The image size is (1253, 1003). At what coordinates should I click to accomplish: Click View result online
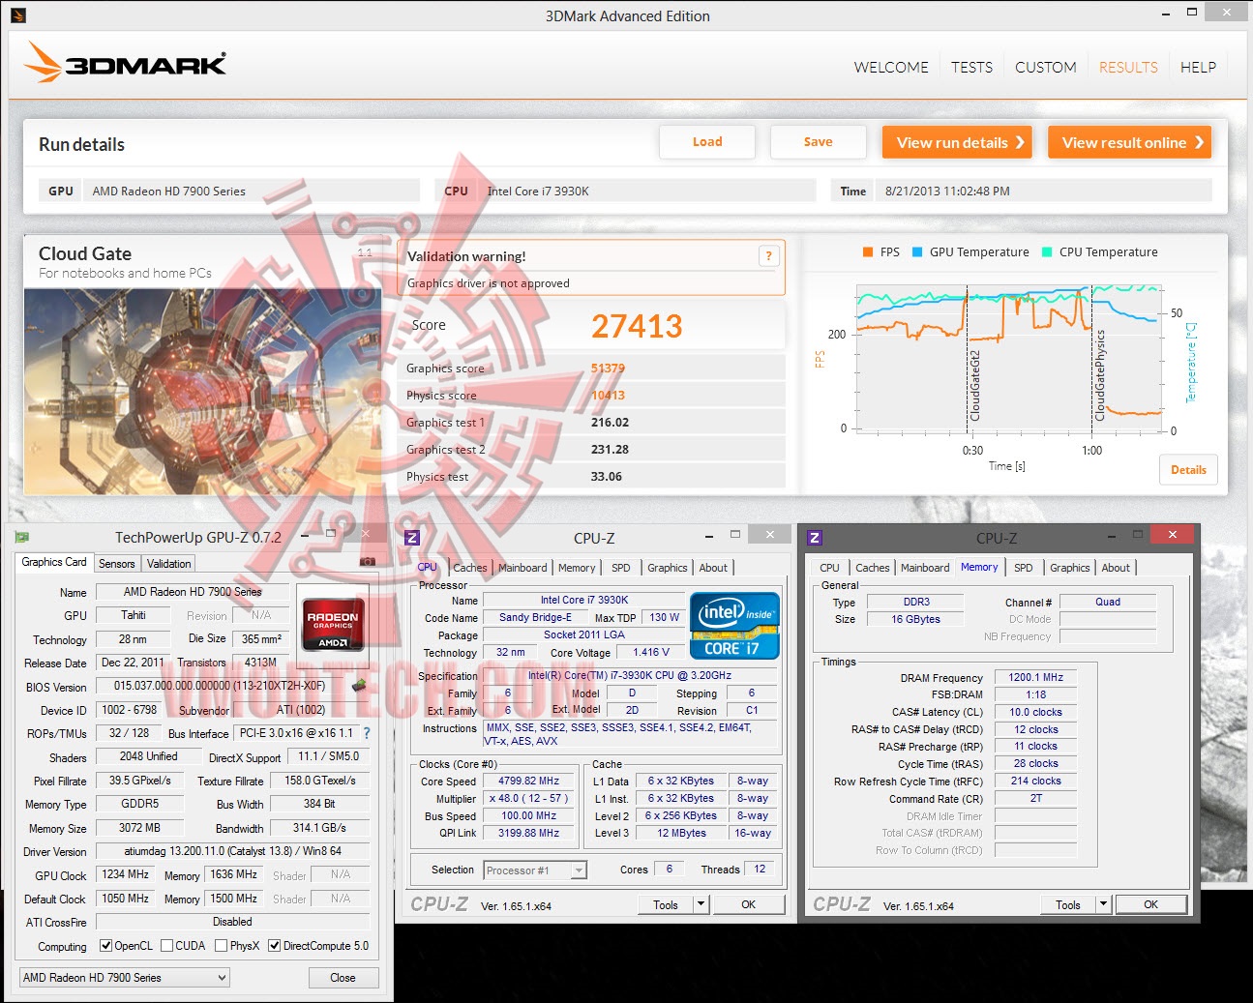tap(1130, 142)
